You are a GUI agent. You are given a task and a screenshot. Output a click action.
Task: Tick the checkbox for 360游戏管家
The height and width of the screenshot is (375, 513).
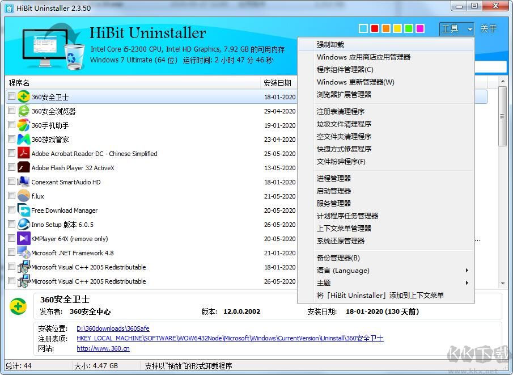[11, 139]
